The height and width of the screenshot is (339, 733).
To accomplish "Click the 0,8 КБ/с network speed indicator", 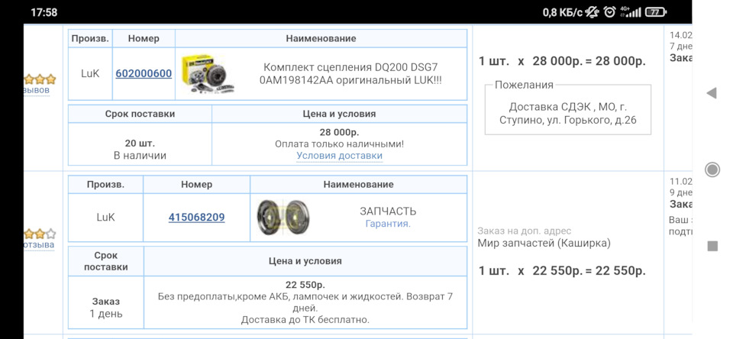I will coord(563,13).
